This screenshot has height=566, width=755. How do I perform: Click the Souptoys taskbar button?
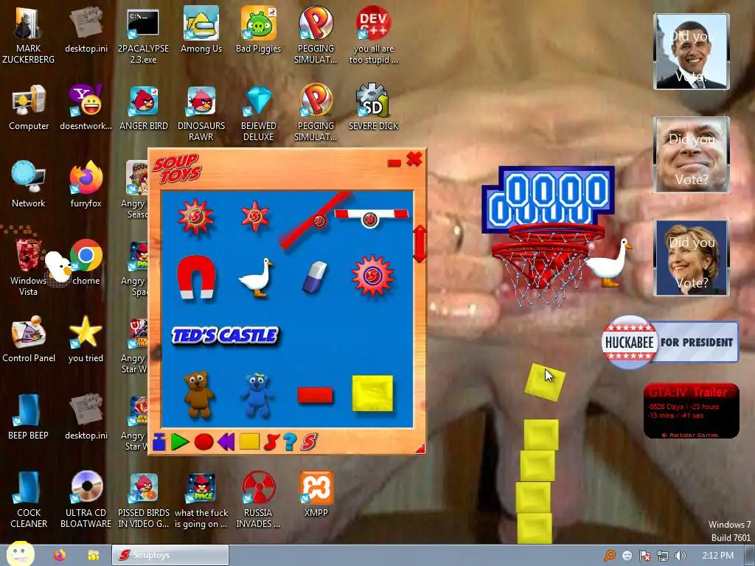pos(170,555)
